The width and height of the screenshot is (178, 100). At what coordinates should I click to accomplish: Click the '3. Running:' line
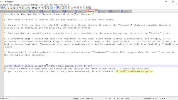click(87, 33)
